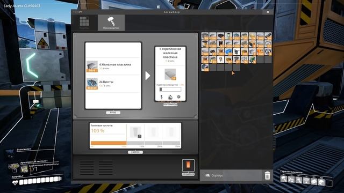The image size is (344, 193).
Task: Open the recipes grid tab
Action: [84, 23]
